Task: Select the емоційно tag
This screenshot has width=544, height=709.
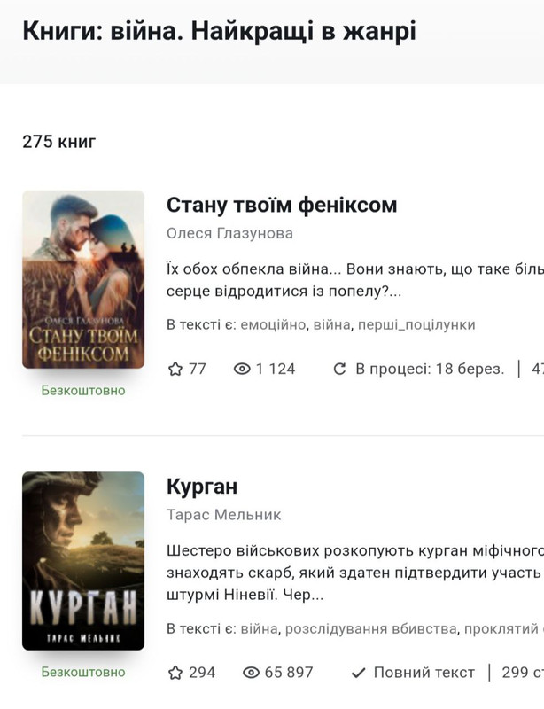Action: [x=273, y=324]
